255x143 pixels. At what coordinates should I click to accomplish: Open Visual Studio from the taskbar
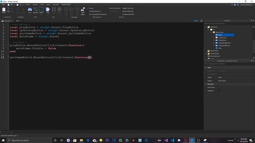coord(166,140)
